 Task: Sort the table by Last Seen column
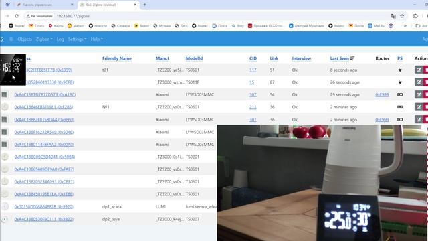[342, 58]
